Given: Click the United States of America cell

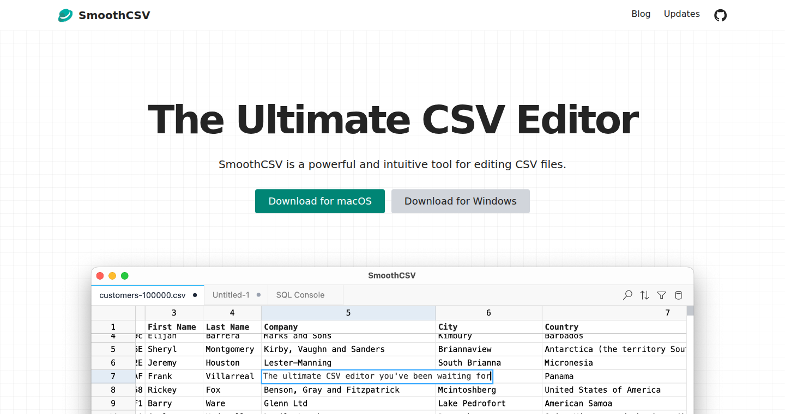Looking at the screenshot, I should tap(614, 390).
